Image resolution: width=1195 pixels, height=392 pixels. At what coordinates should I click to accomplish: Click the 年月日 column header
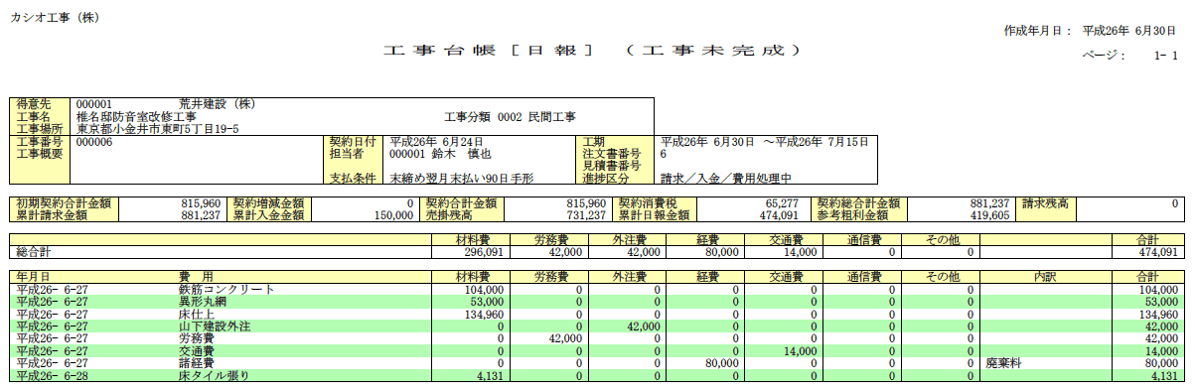click(x=34, y=276)
